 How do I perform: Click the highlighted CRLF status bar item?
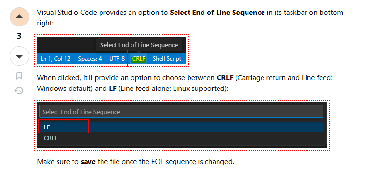pyautogui.click(x=139, y=59)
